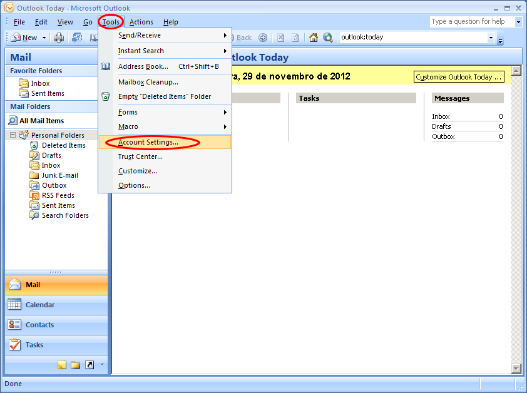Click the Calendar icon in navigation pane

[14, 305]
